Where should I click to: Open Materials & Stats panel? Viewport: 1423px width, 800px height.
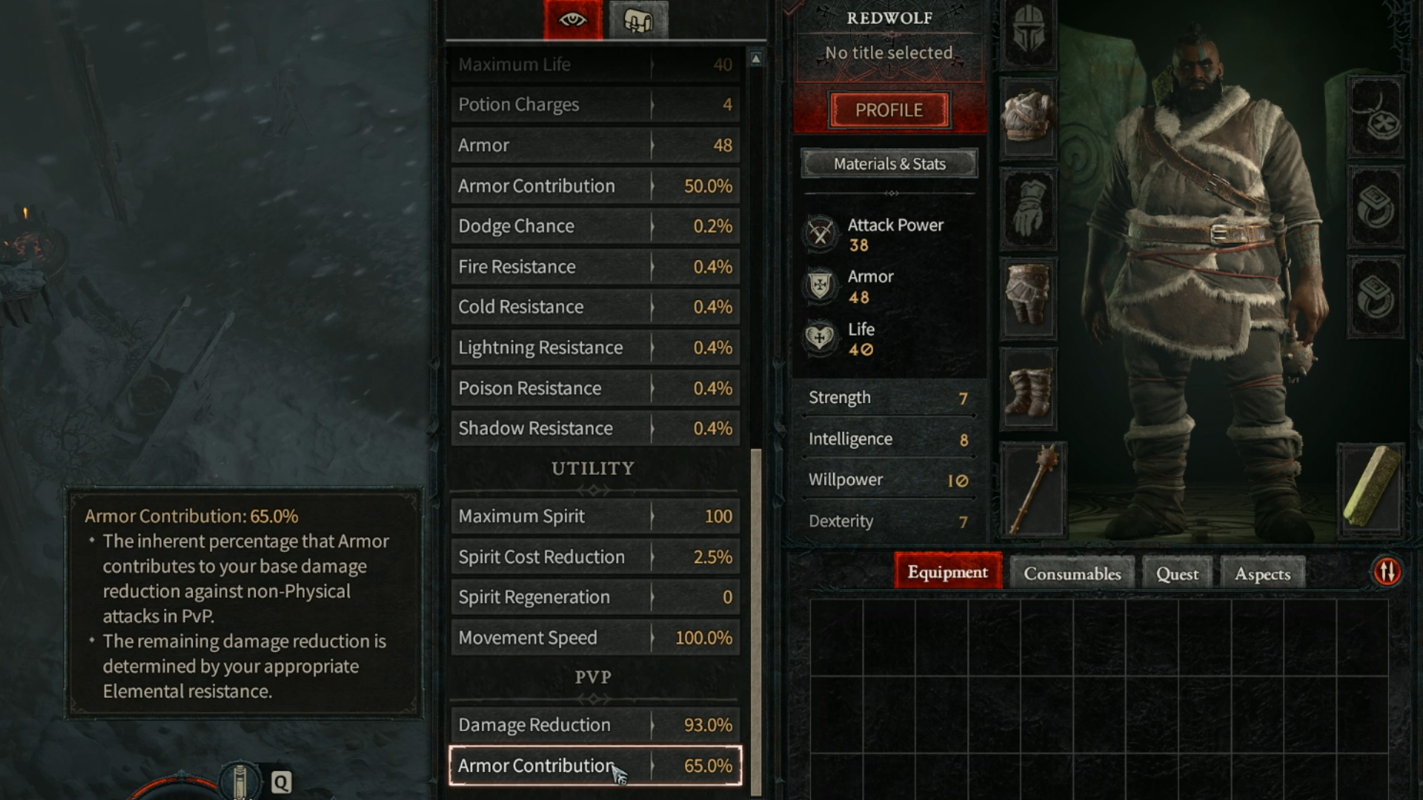tap(889, 163)
